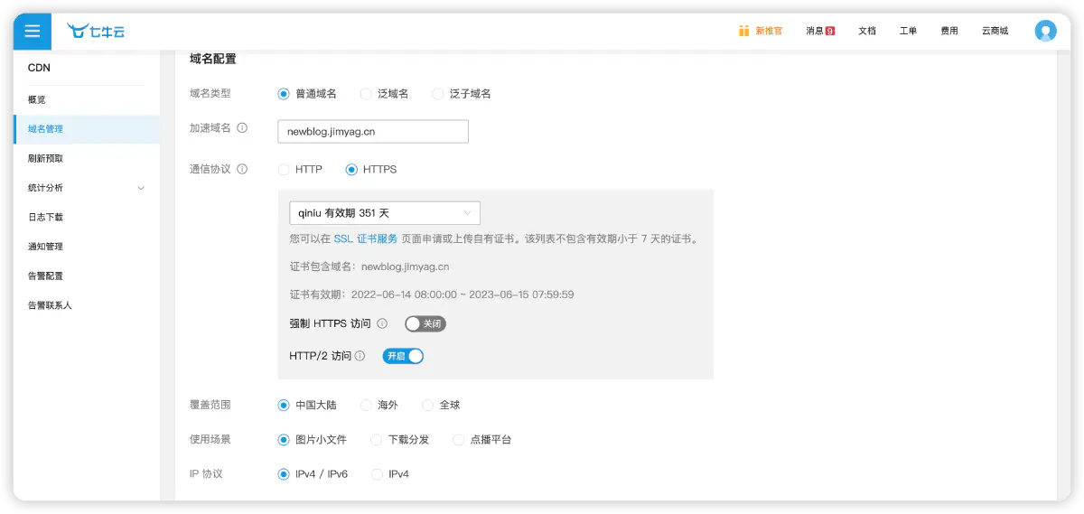Screen dimensions: 1084x514
Task: Choose 全球 coverage option
Action: tap(428, 406)
